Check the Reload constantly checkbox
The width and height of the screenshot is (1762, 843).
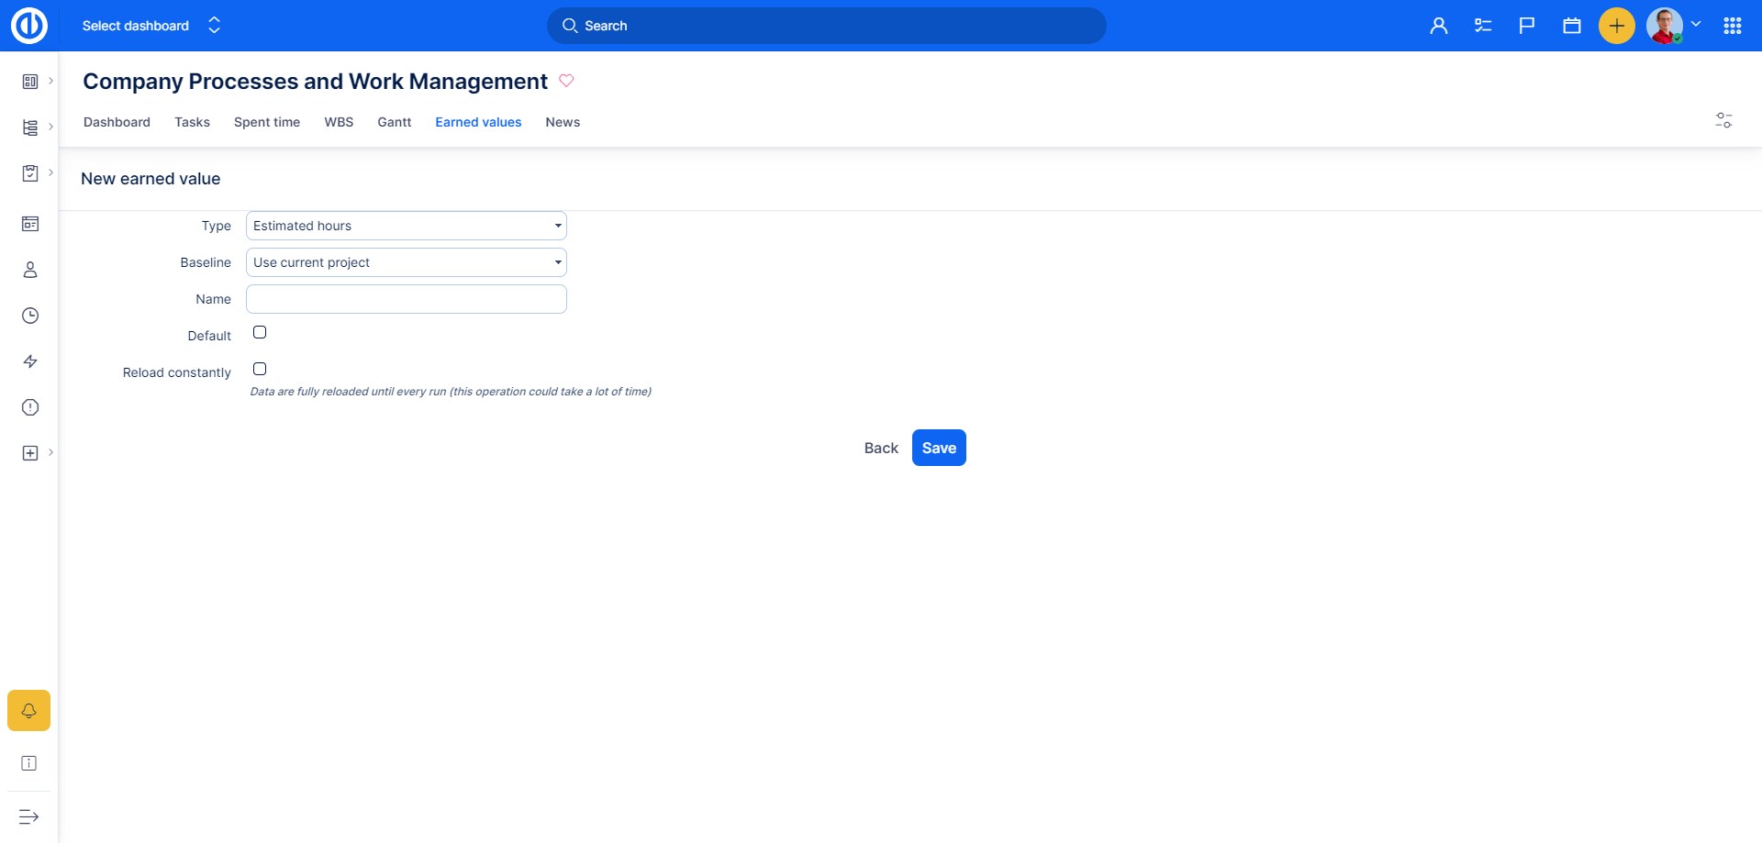[x=260, y=369]
